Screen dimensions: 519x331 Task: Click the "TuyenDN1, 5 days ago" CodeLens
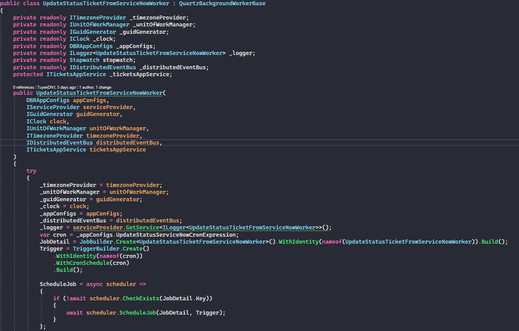tap(56, 87)
